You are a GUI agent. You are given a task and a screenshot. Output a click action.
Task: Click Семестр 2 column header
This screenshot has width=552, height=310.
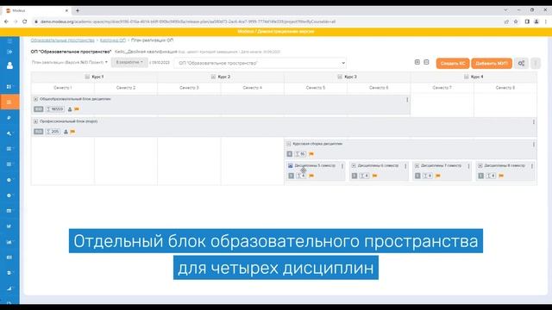pyautogui.click(x=126, y=88)
